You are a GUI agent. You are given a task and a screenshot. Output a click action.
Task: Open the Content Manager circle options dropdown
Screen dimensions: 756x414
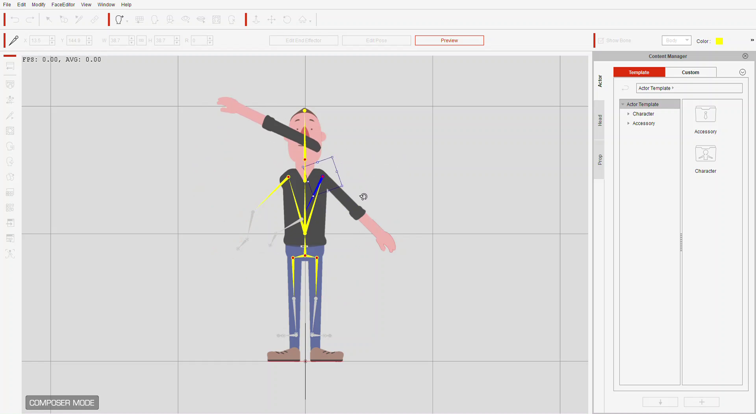click(743, 72)
